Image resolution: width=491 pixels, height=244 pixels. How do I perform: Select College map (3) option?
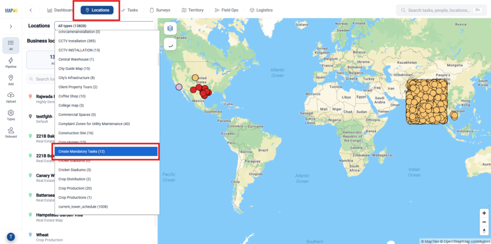pos(107,105)
